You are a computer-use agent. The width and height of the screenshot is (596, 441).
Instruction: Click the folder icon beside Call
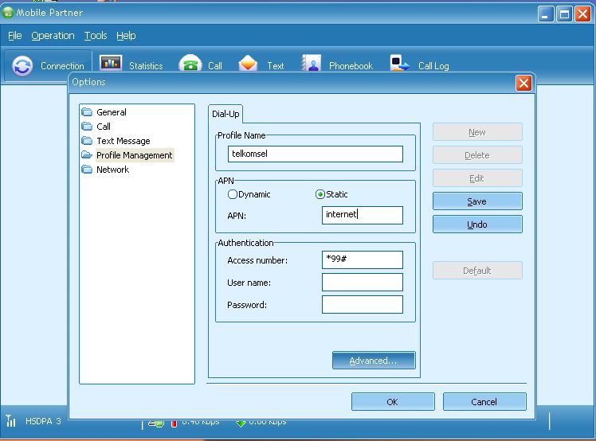[x=87, y=126]
